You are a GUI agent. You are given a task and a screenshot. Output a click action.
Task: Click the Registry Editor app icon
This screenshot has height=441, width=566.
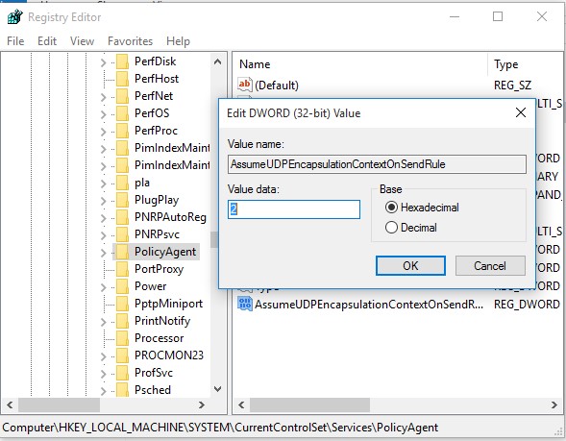(x=14, y=16)
